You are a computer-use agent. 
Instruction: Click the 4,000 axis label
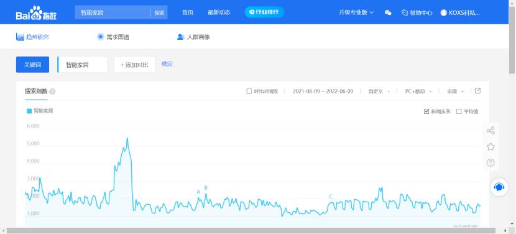click(32, 161)
